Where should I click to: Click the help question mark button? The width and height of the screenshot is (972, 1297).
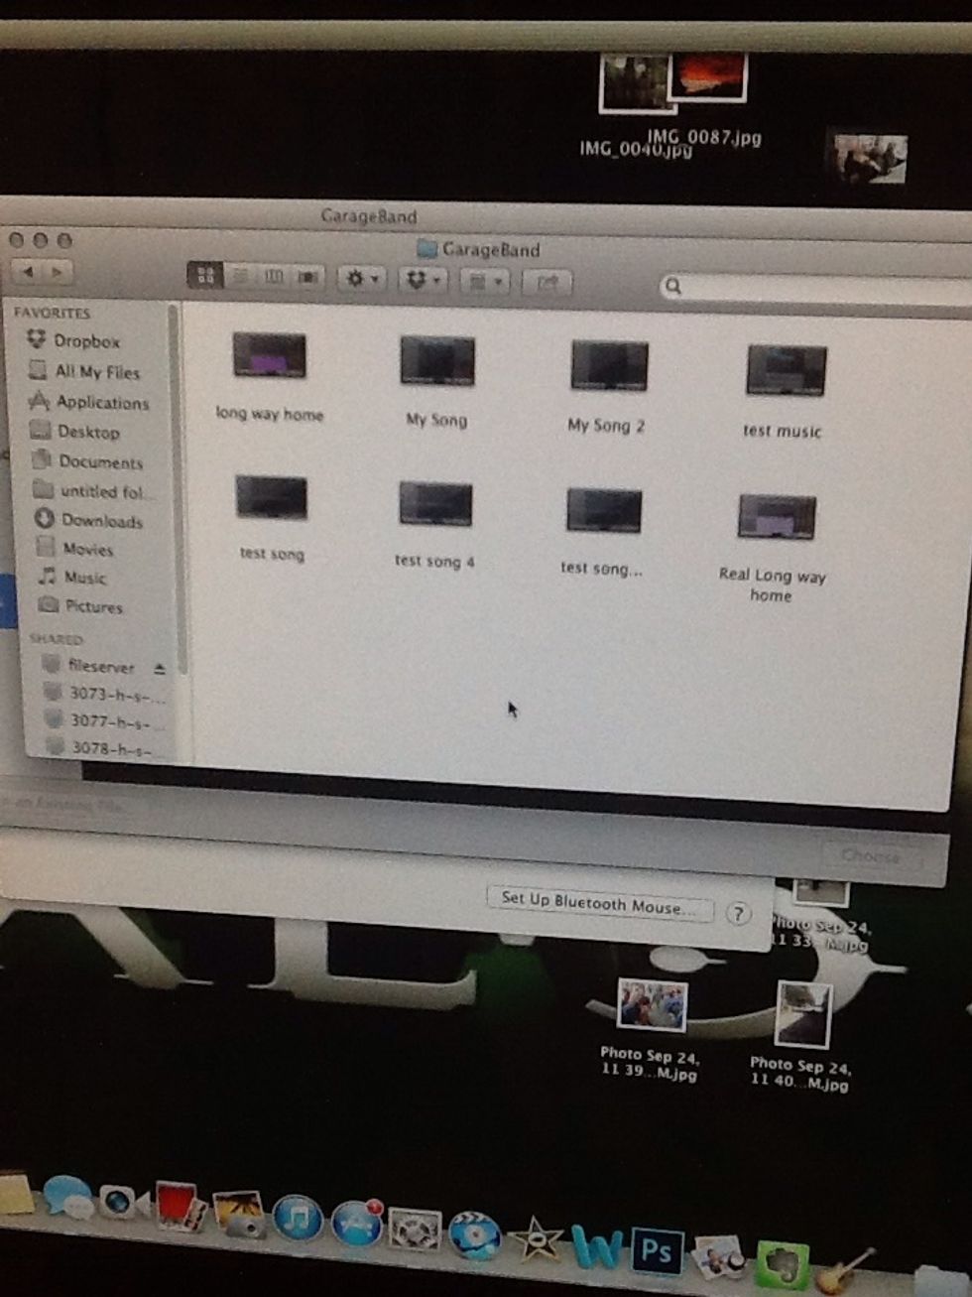[738, 914]
